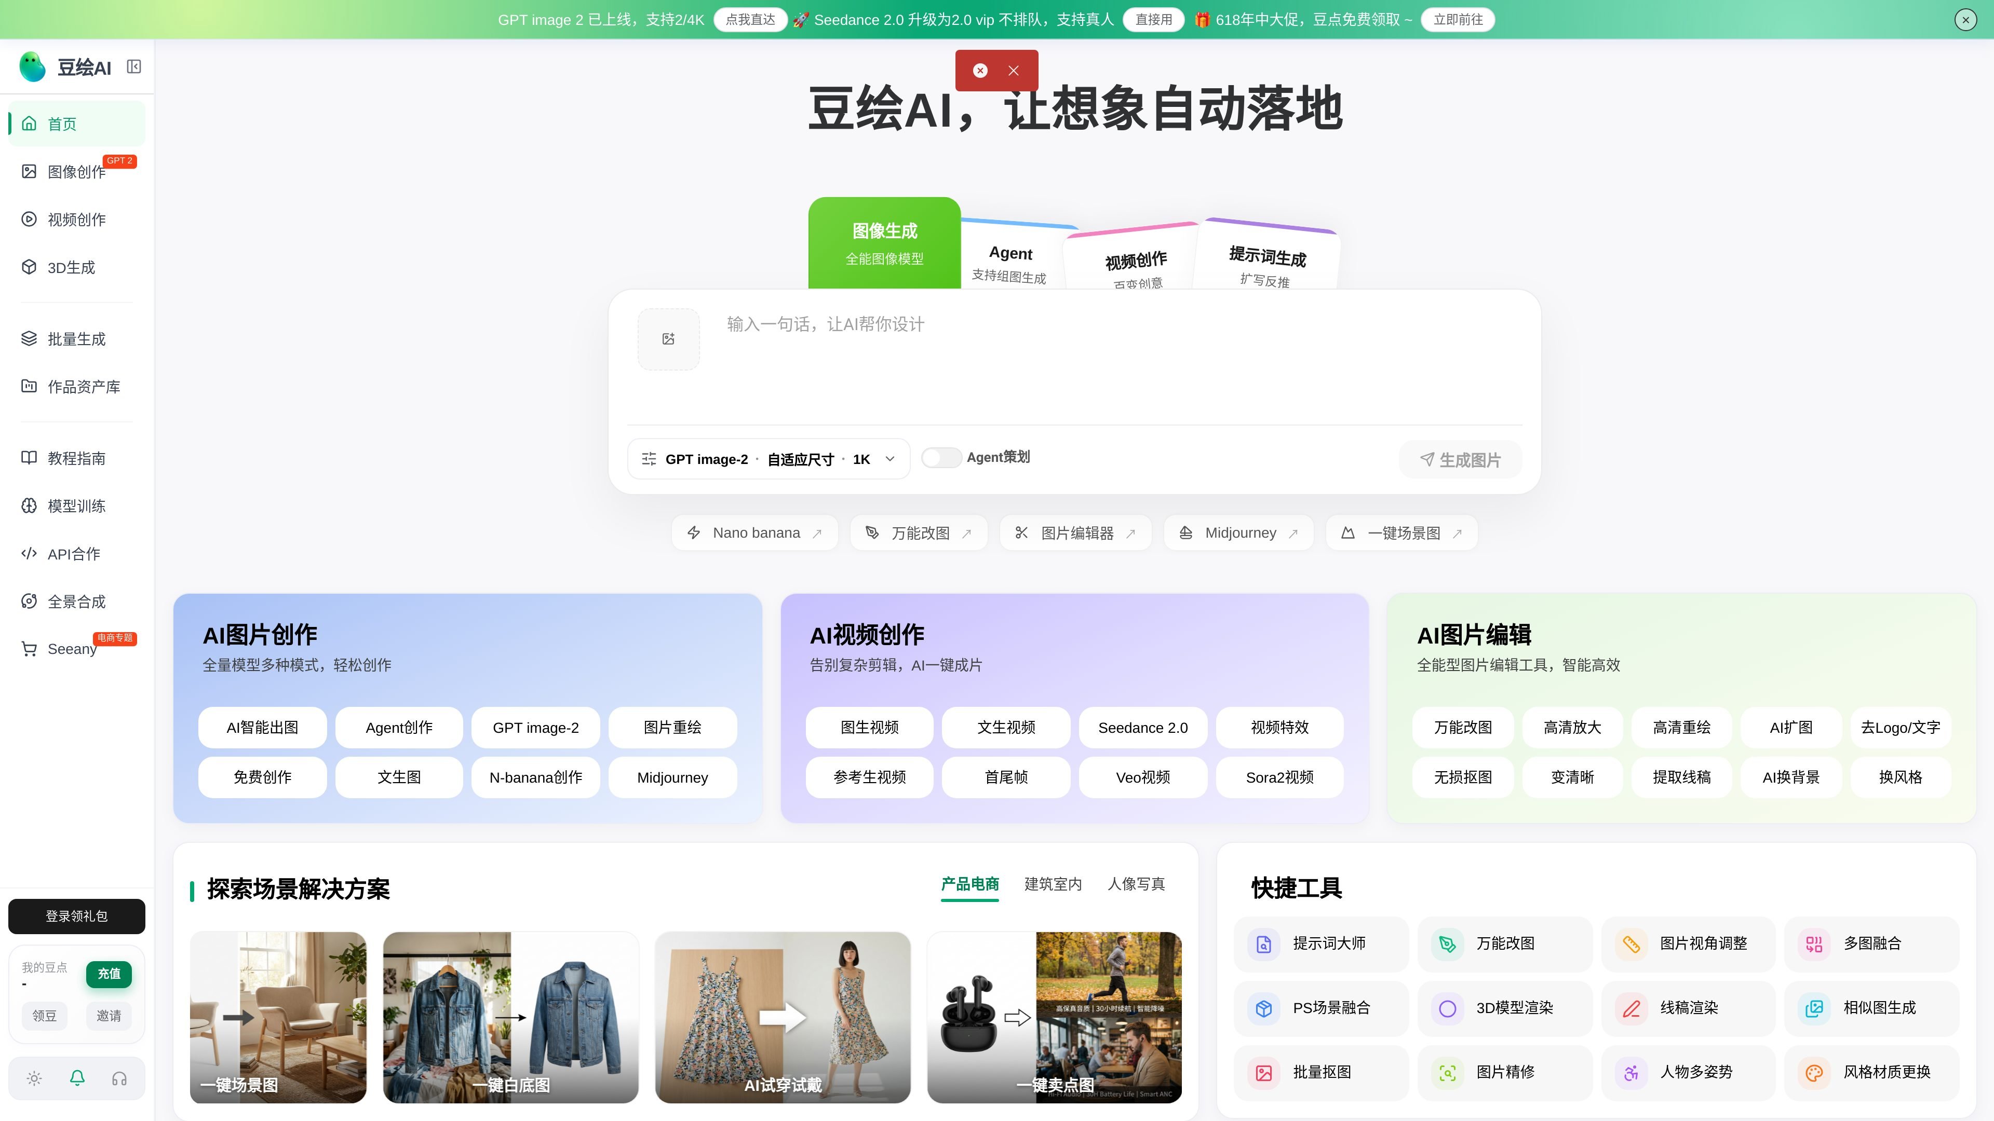
Task: Click Seedance 2.0 in AI视频创作
Action: coord(1142,728)
